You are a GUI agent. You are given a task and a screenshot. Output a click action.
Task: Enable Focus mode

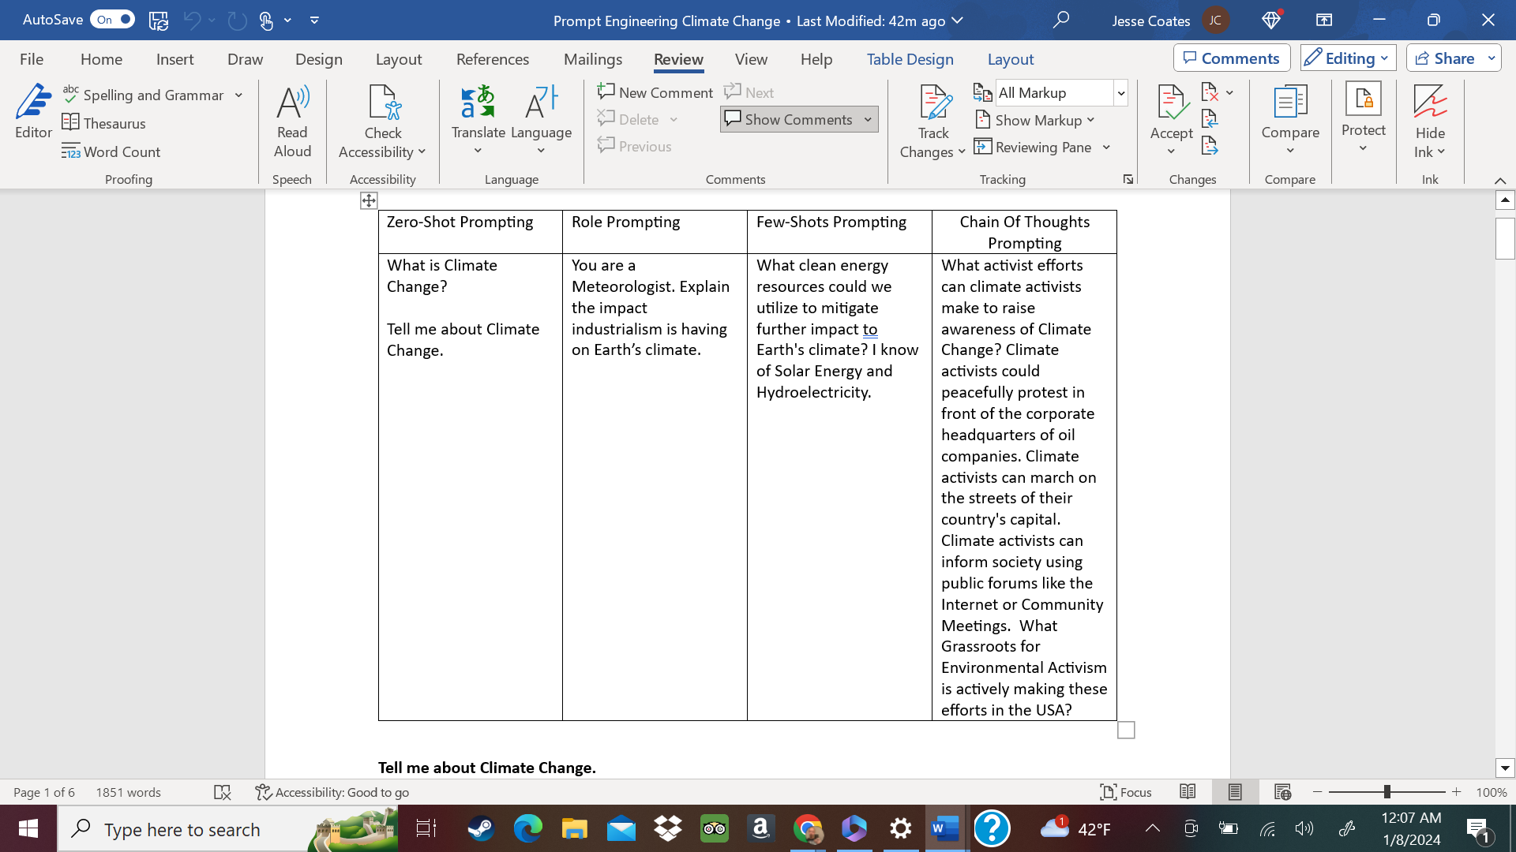coord(1127,792)
